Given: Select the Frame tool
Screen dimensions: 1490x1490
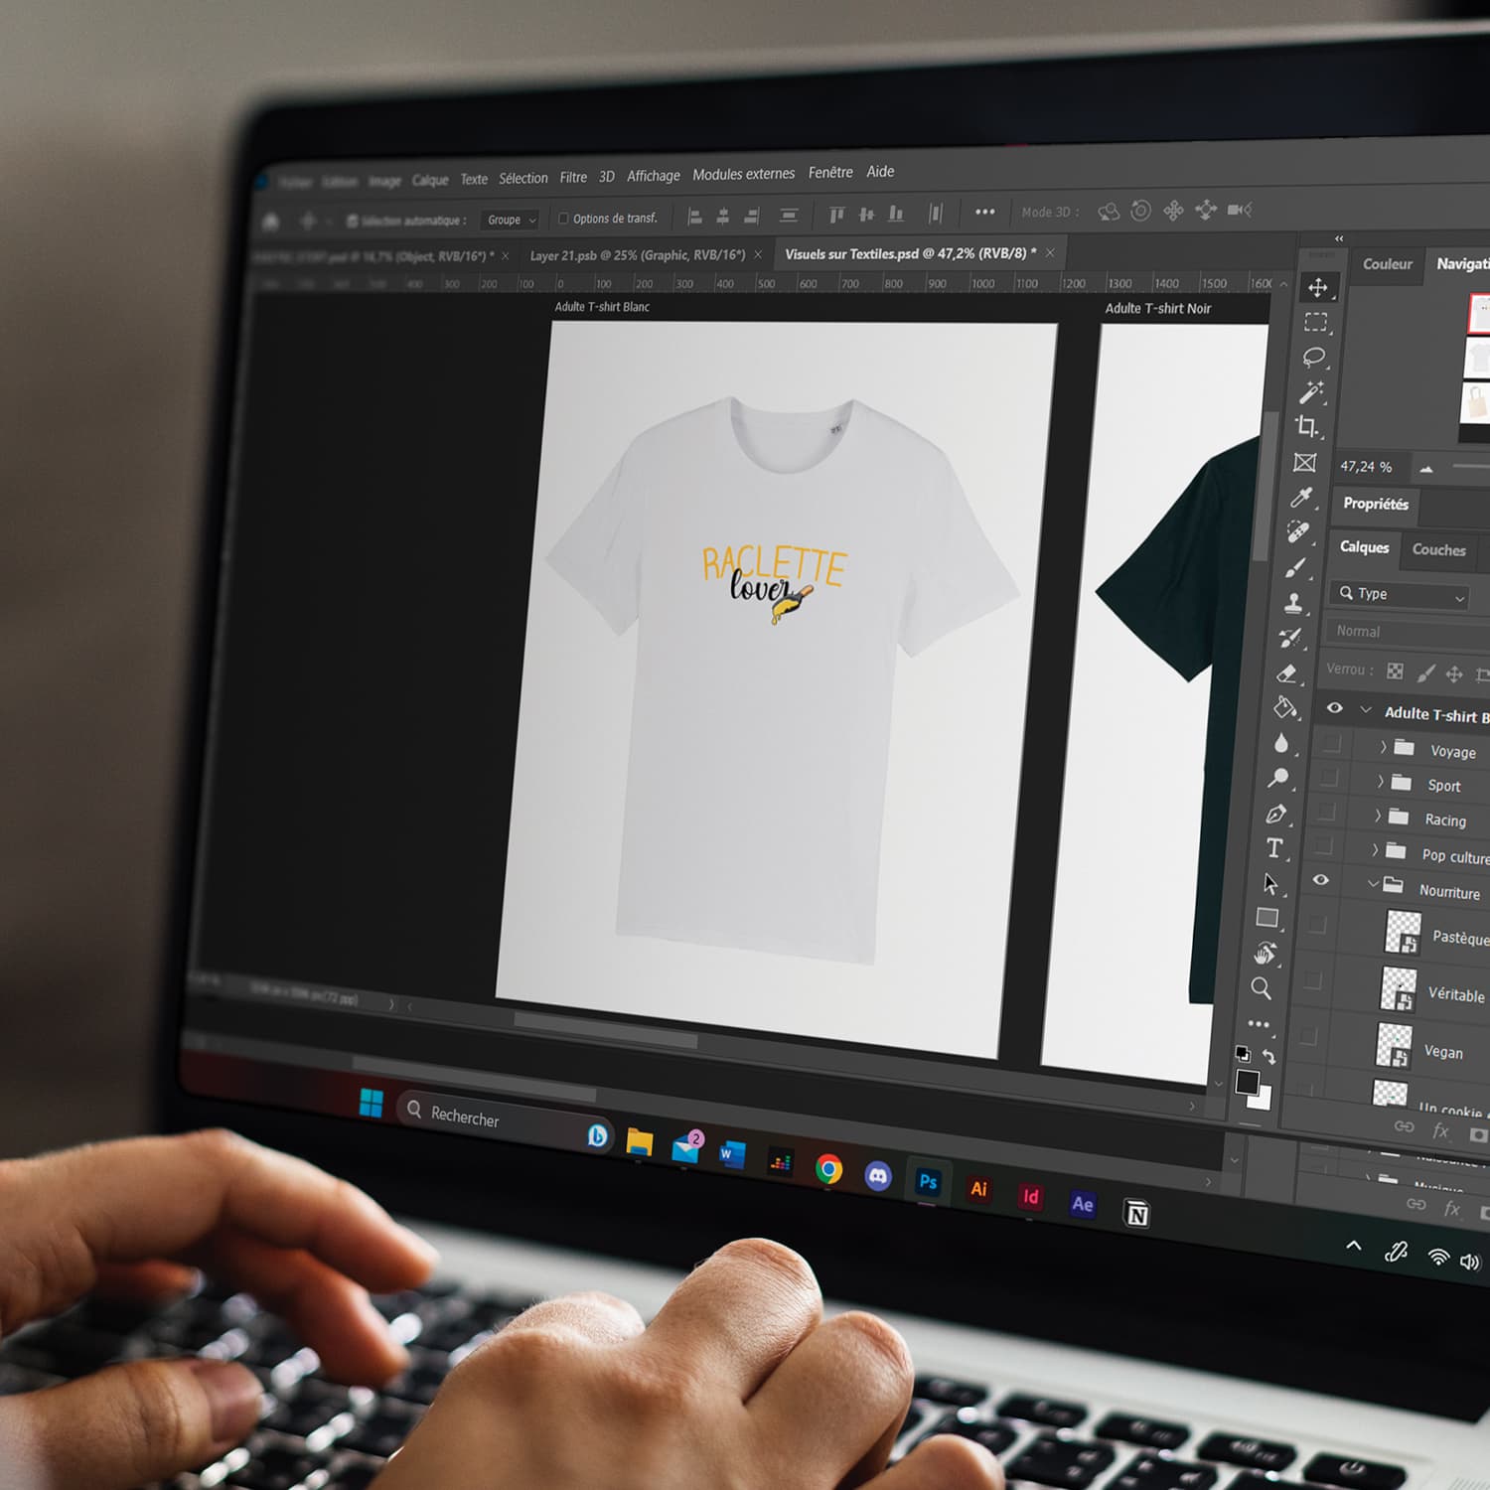Looking at the screenshot, I should (x=1305, y=463).
